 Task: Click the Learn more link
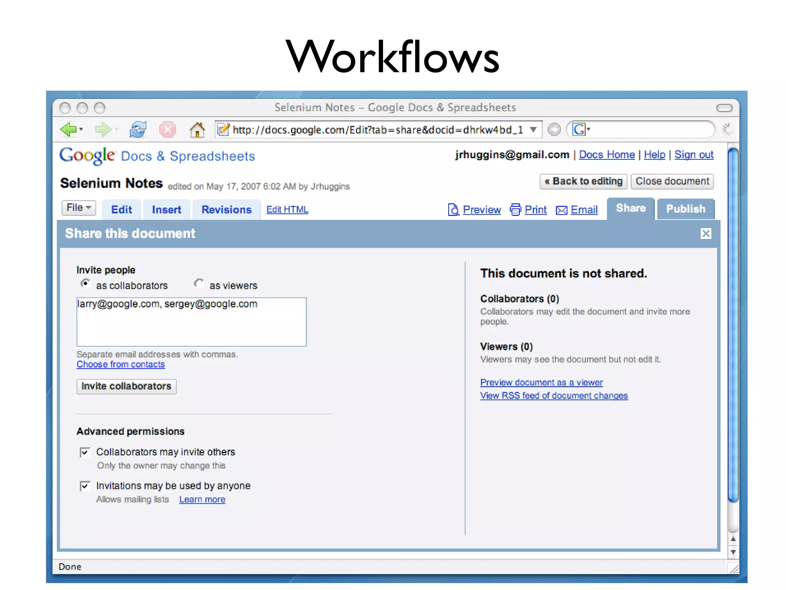tap(202, 500)
